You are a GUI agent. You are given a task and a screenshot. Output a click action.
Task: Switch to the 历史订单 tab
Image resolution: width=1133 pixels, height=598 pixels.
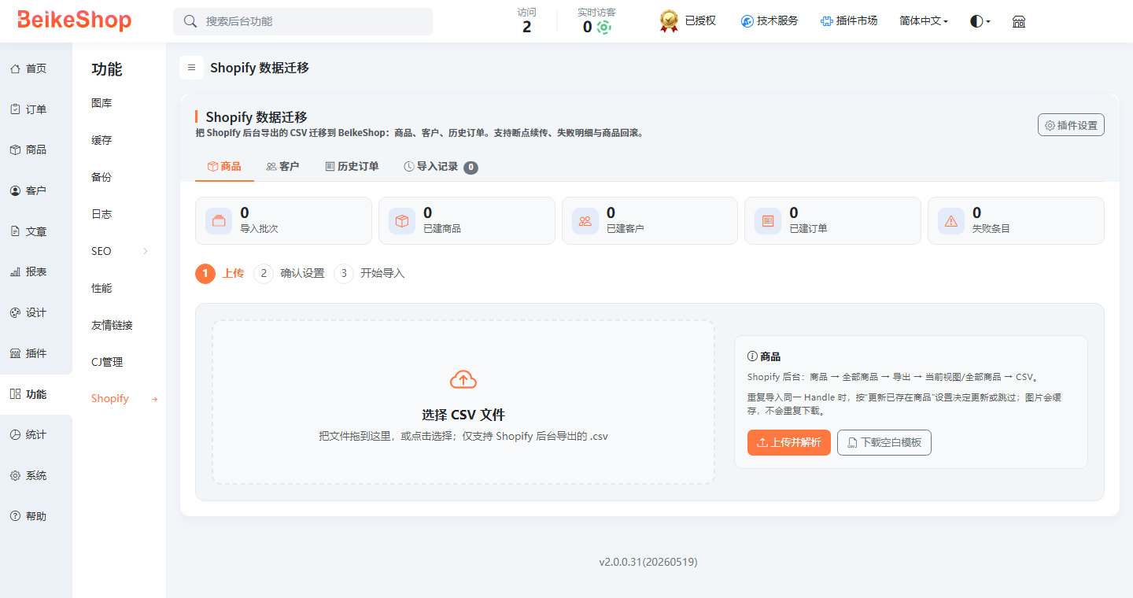coord(352,166)
